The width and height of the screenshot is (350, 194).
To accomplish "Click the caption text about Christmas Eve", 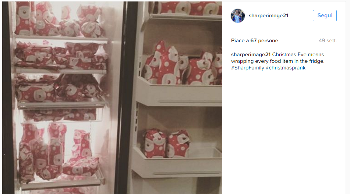I will 277,58.
